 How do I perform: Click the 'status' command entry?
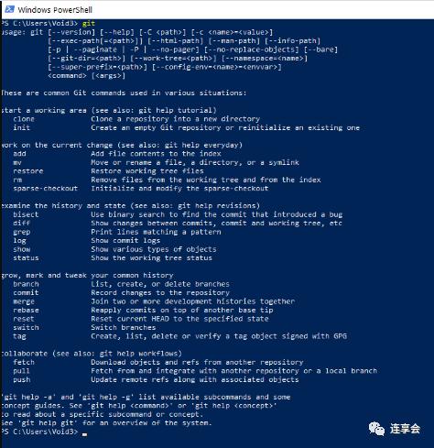[26, 258]
